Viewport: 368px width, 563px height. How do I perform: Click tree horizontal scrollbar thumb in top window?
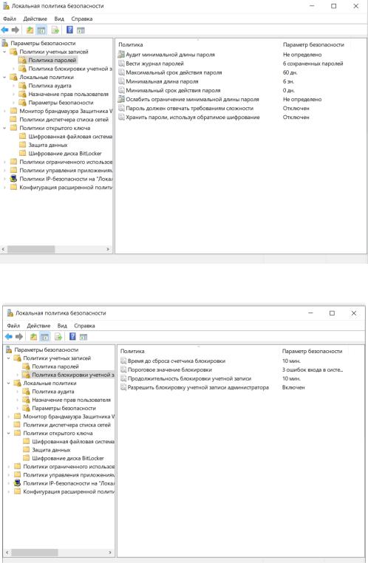pyautogui.click(x=31, y=249)
